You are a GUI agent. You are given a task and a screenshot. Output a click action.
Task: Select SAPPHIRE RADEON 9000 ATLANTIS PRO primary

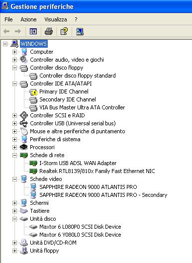[x=88, y=187]
